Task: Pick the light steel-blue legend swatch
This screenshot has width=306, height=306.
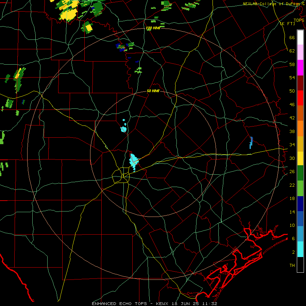Action: (300, 234)
